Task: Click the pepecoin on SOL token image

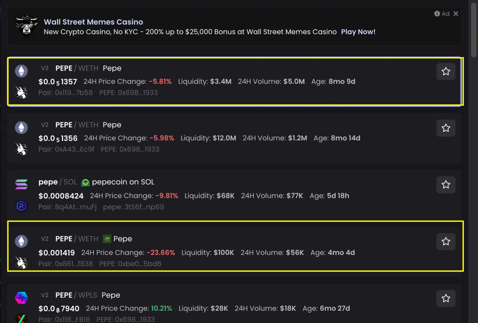Action: [x=86, y=182]
